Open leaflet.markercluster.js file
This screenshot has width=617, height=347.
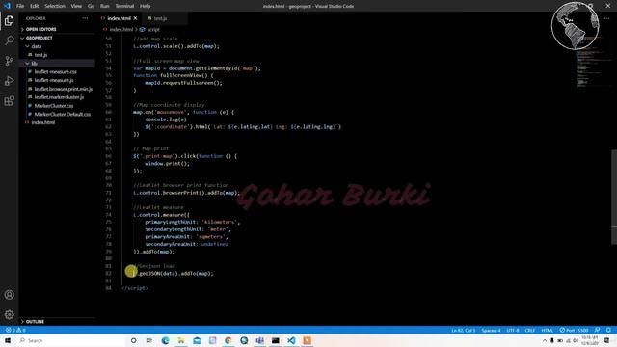[x=59, y=97]
